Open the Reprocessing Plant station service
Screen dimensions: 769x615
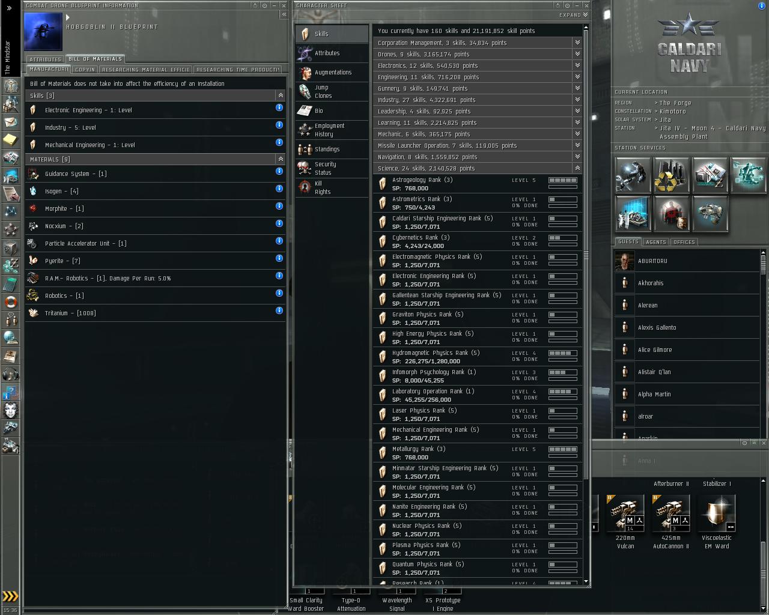click(x=671, y=175)
